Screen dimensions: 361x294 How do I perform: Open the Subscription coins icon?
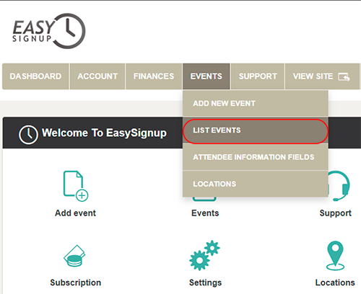(74, 256)
